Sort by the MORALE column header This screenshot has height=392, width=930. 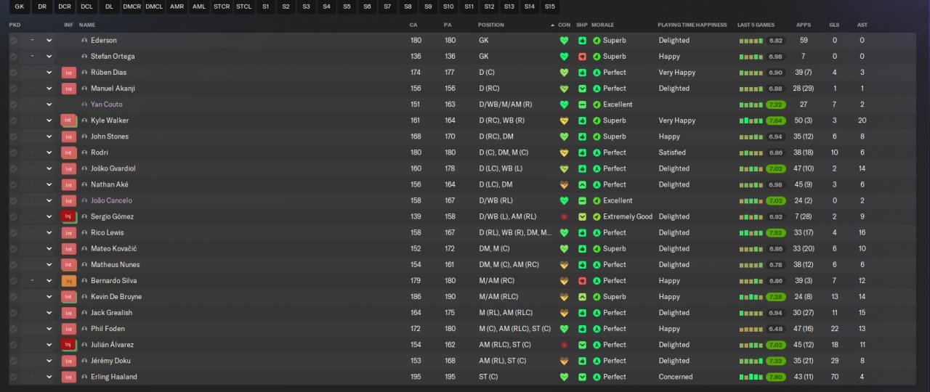[x=602, y=25]
